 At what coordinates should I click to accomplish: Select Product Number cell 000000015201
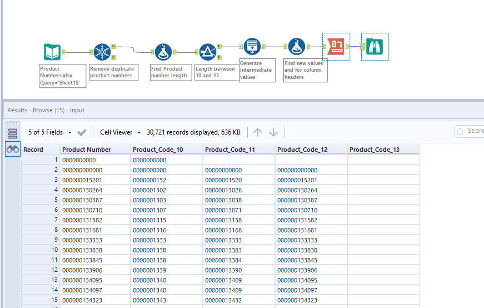point(96,180)
